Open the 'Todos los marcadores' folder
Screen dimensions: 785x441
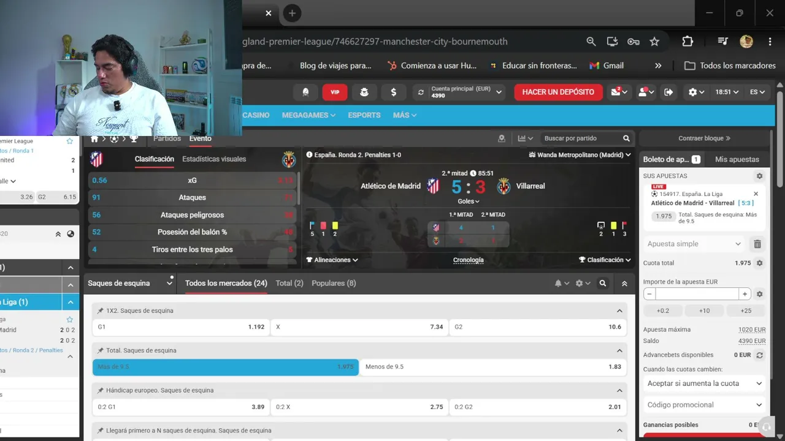pos(730,66)
